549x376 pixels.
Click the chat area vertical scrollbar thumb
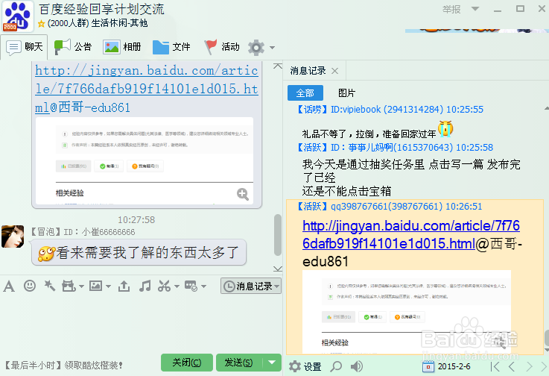click(278, 235)
